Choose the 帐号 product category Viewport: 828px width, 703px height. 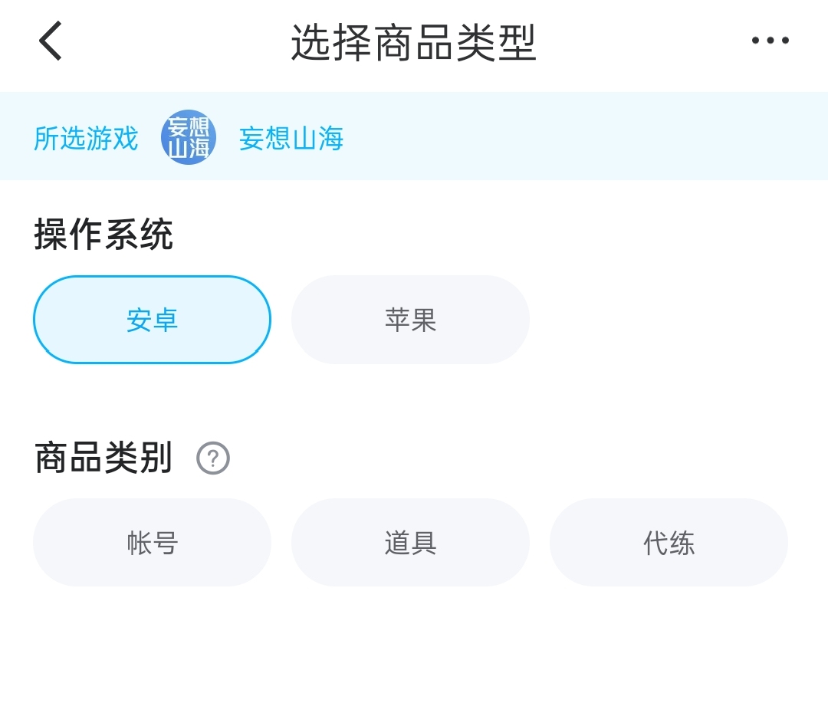152,543
